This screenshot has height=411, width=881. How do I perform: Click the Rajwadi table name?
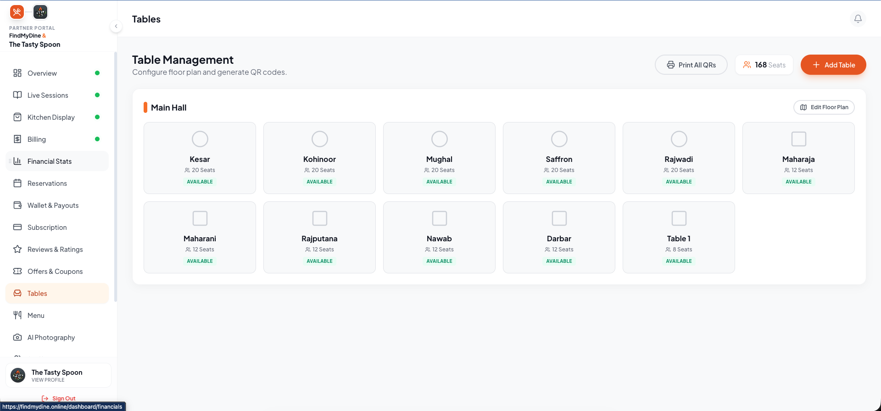pyautogui.click(x=679, y=159)
